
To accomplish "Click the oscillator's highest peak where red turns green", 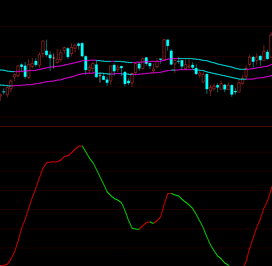I will [x=81, y=146].
